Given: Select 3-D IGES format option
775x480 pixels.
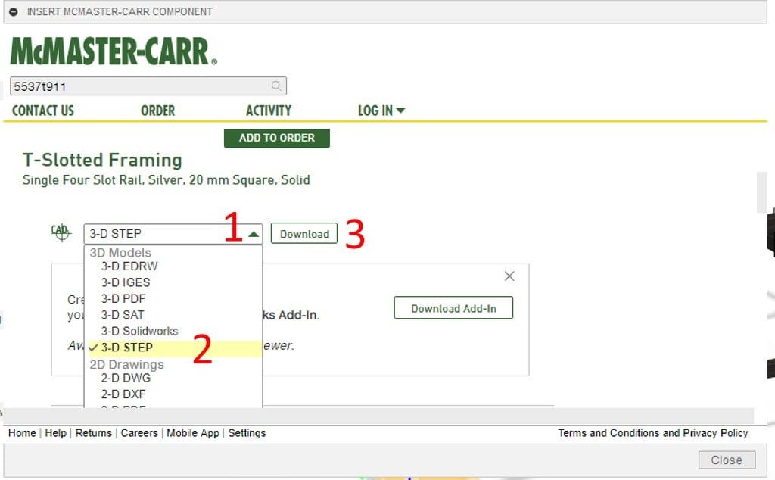Looking at the screenshot, I should coord(126,282).
